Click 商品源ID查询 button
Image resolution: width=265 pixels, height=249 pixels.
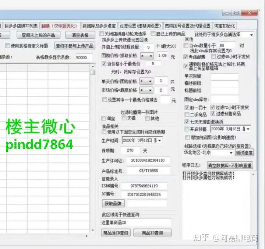click(116, 233)
